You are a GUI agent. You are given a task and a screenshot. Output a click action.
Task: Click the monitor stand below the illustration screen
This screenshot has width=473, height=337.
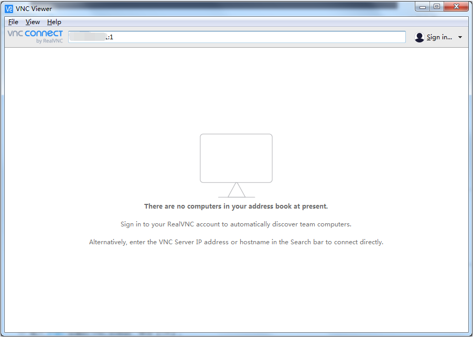[x=236, y=190]
